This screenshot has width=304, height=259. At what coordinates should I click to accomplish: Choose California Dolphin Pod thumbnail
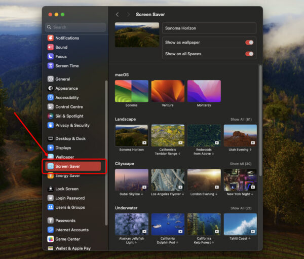coord(168,224)
